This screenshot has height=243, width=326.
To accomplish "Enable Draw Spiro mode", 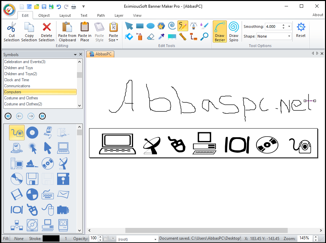I will [x=234, y=32].
